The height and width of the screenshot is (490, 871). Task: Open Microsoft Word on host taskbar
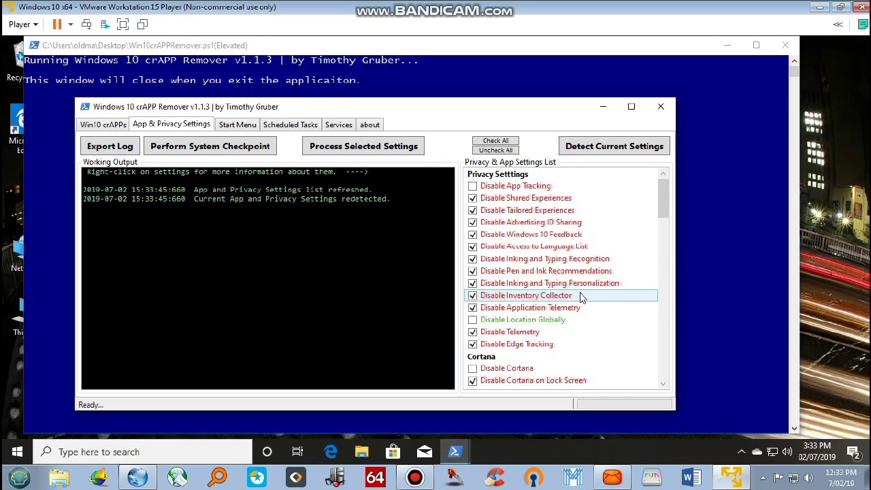(x=691, y=478)
